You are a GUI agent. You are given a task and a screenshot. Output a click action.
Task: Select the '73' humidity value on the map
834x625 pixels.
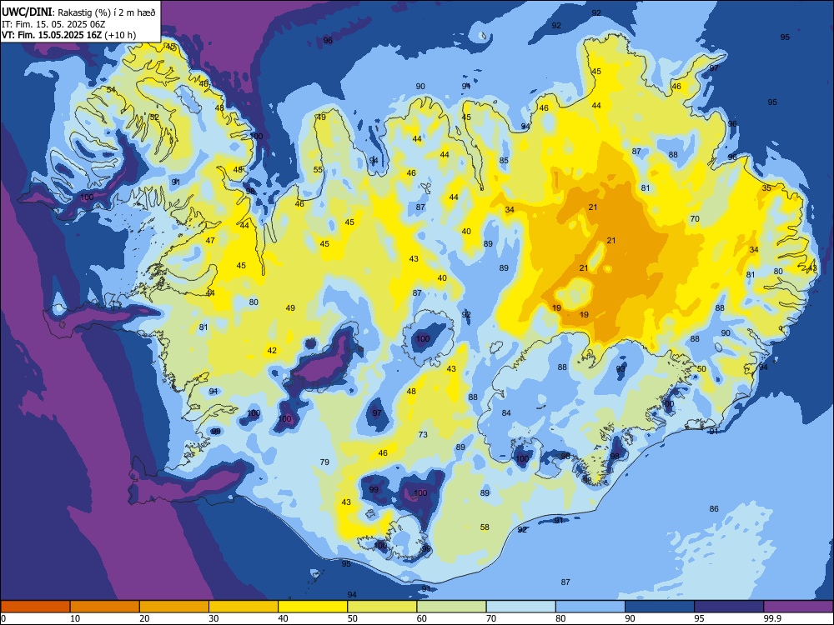pyautogui.click(x=423, y=435)
